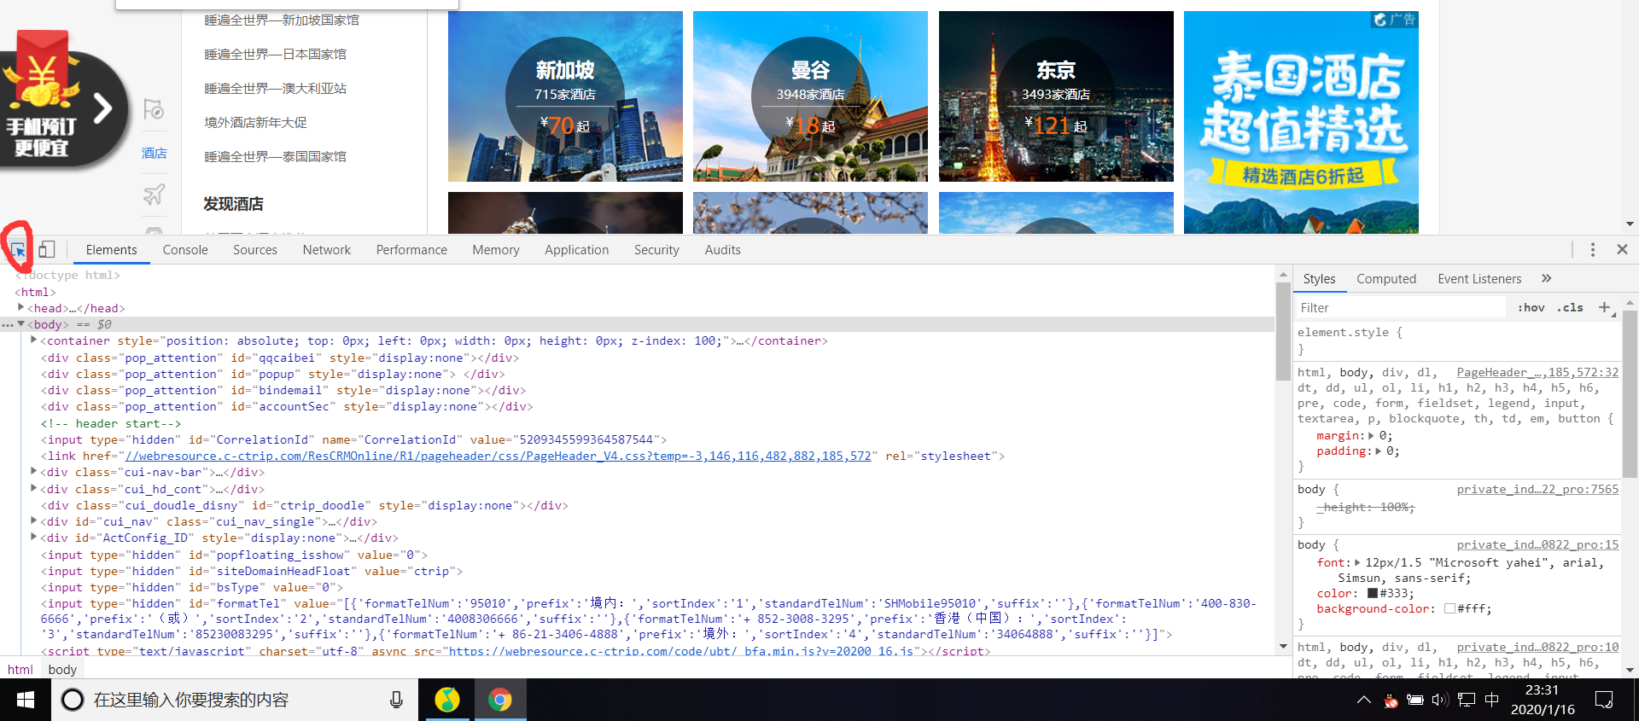The height and width of the screenshot is (721, 1639).
Task: Expand the cui_hd_cont div
Action: coord(33,488)
